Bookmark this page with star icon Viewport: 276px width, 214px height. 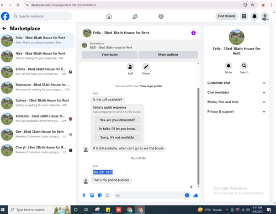click(x=252, y=5)
